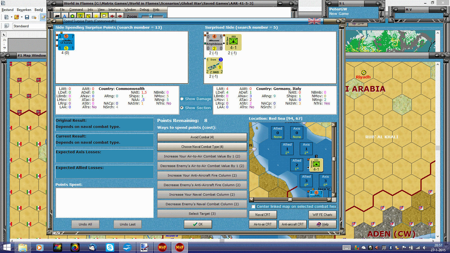The width and height of the screenshot is (450, 253).
Task: Open the Naval CRT chart
Action: pos(263,215)
